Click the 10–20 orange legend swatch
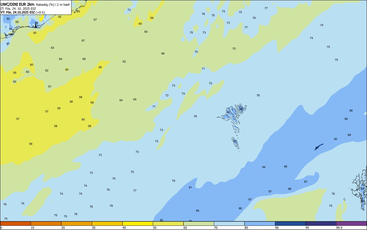Image resolution: width=367 pixels, height=230 pixels. coord(46,223)
